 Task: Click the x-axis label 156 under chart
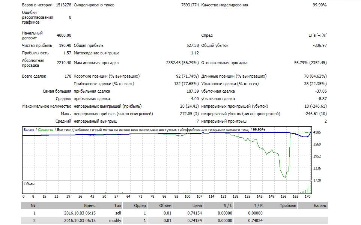click(283, 196)
